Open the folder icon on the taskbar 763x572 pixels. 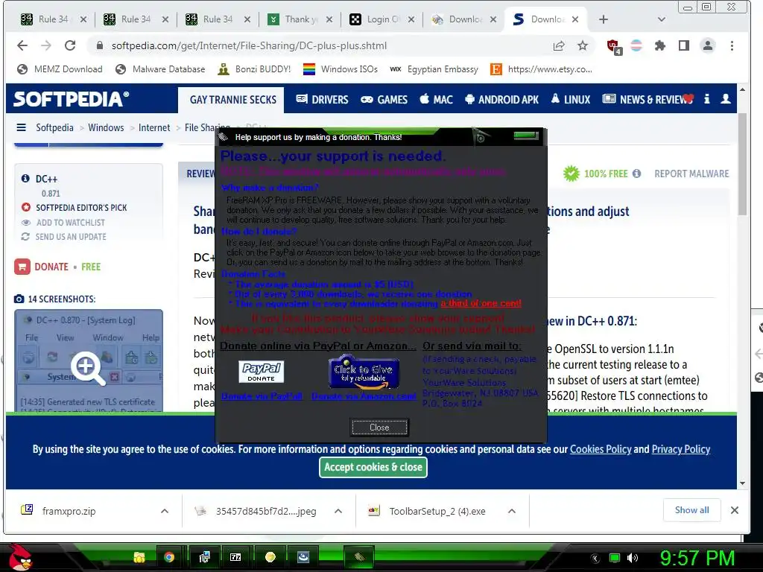tap(139, 557)
